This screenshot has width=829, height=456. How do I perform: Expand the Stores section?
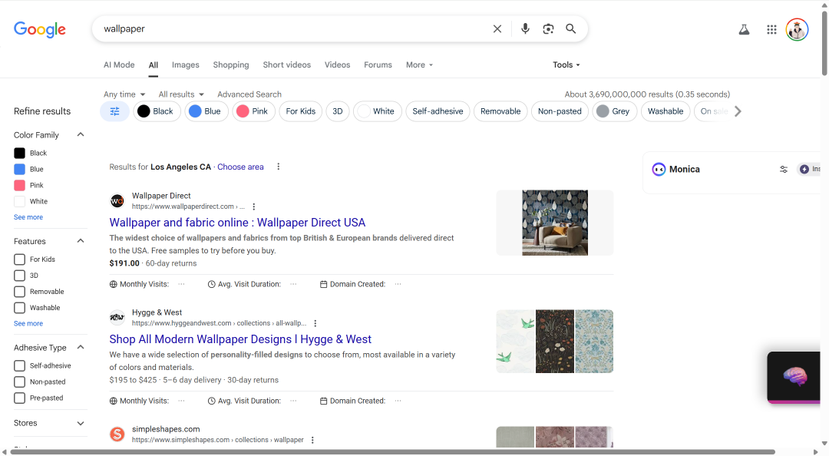coord(81,423)
